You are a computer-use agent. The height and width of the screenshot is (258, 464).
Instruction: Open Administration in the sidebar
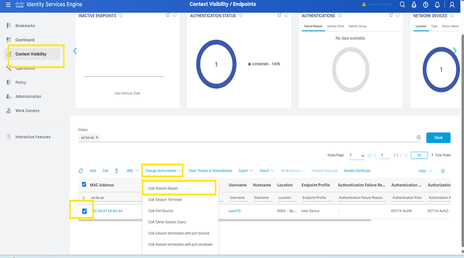[28, 96]
